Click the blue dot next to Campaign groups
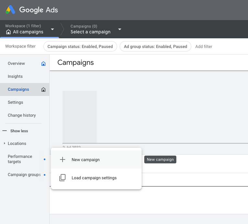This screenshot has height=224, width=248. tap(45, 175)
